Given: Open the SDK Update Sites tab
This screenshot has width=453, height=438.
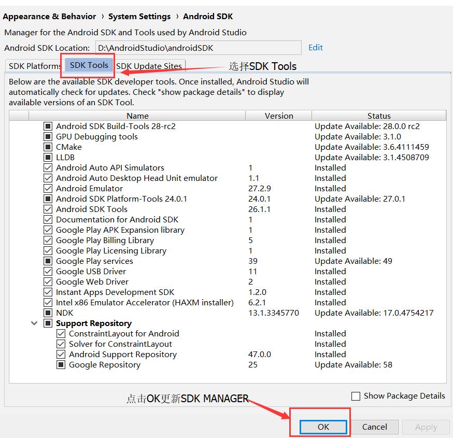Looking at the screenshot, I should click(x=149, y=66).
